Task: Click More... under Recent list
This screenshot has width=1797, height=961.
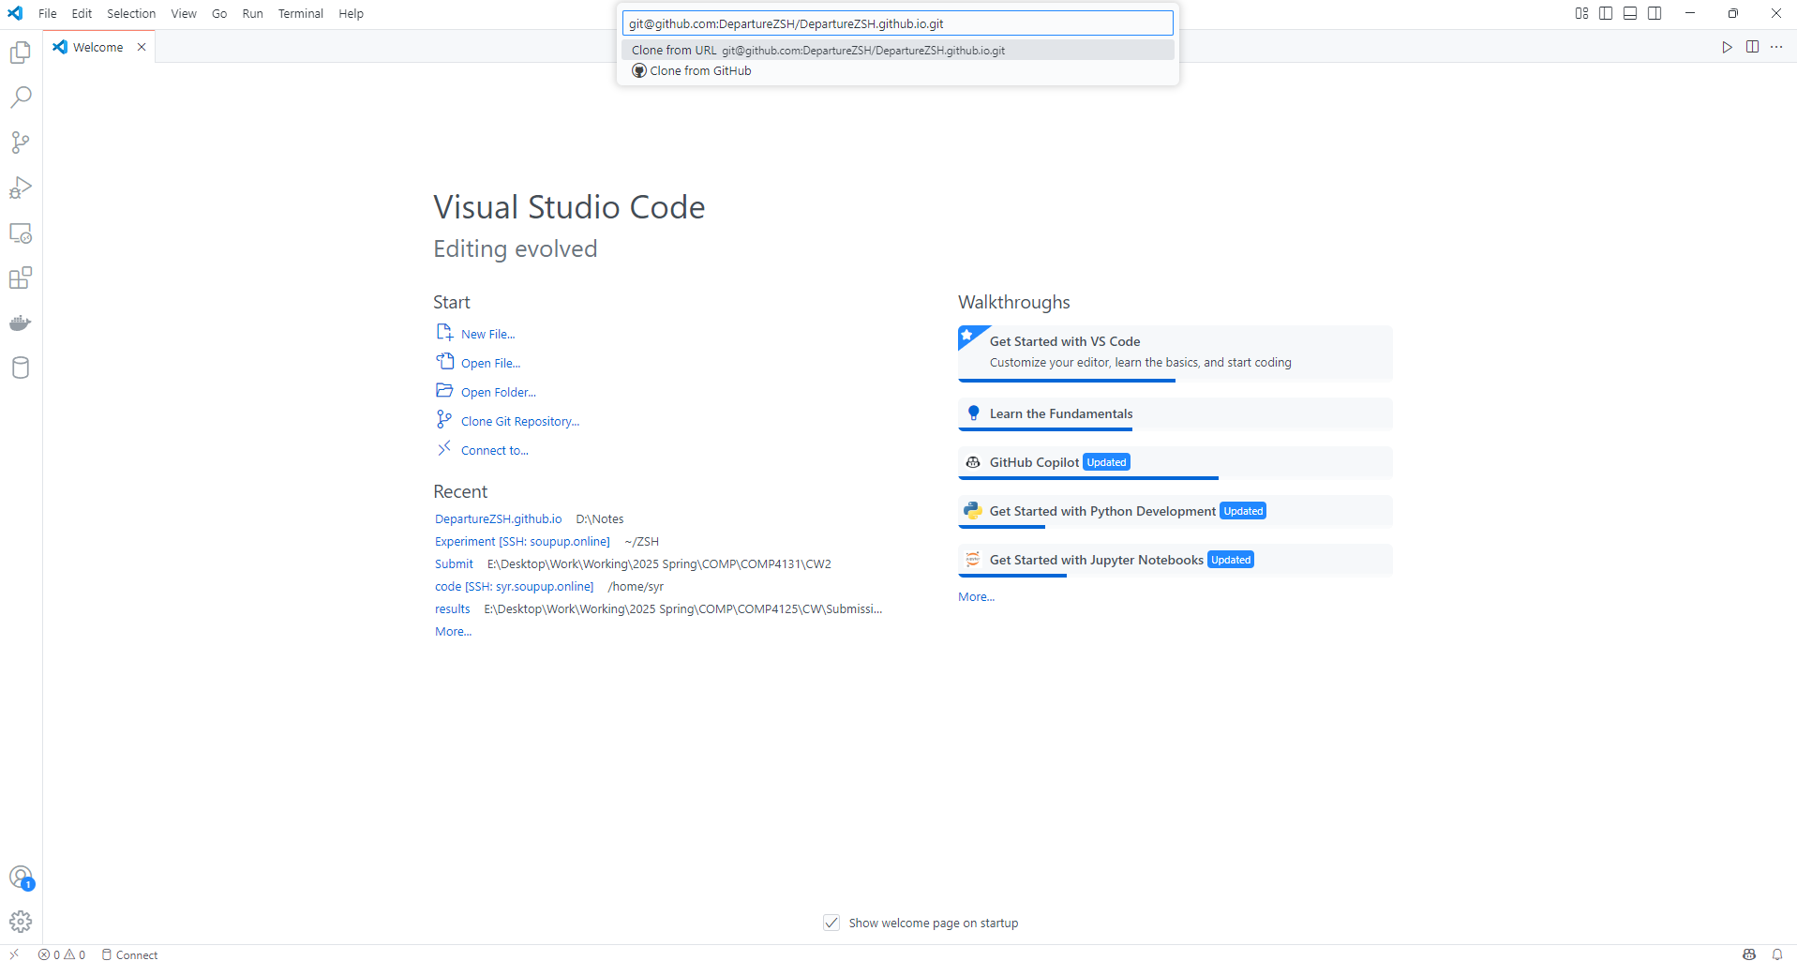Action: click(454, 631)
